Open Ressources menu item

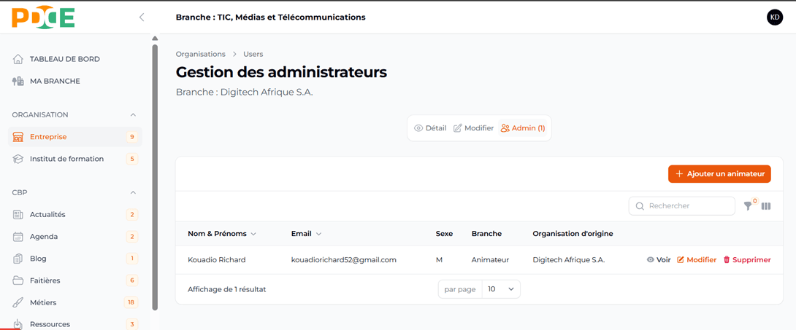[x=75, y=324]
